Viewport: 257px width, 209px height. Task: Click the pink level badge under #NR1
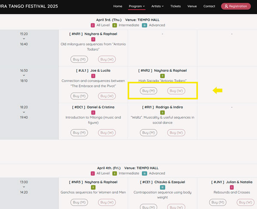pos(93,39)
